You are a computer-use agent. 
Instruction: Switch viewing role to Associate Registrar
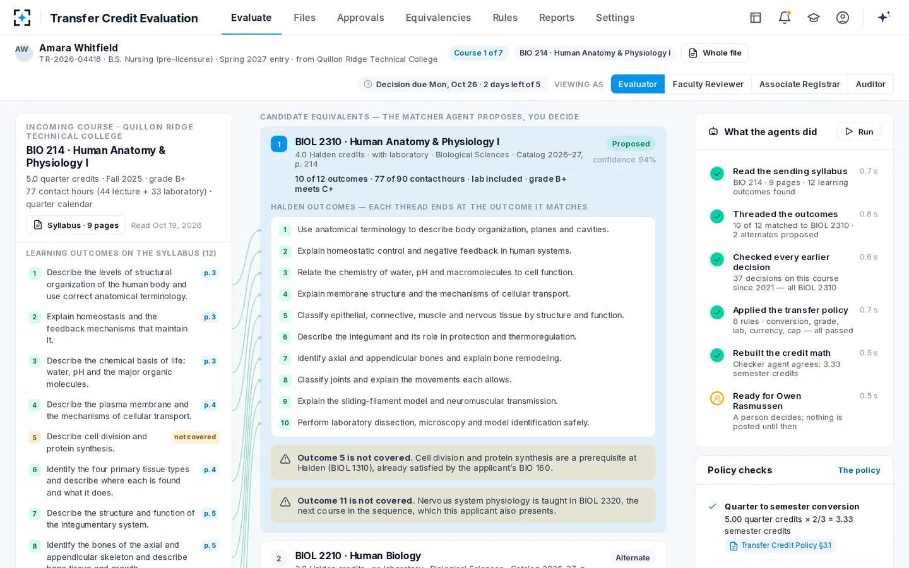[x=800, y=84]
